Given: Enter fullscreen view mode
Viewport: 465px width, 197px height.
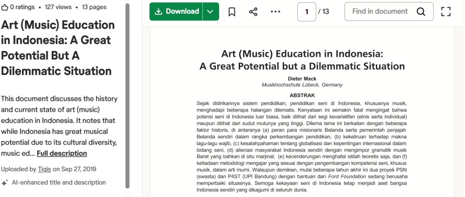Looking at the screenshot, I should pos(446,11).
